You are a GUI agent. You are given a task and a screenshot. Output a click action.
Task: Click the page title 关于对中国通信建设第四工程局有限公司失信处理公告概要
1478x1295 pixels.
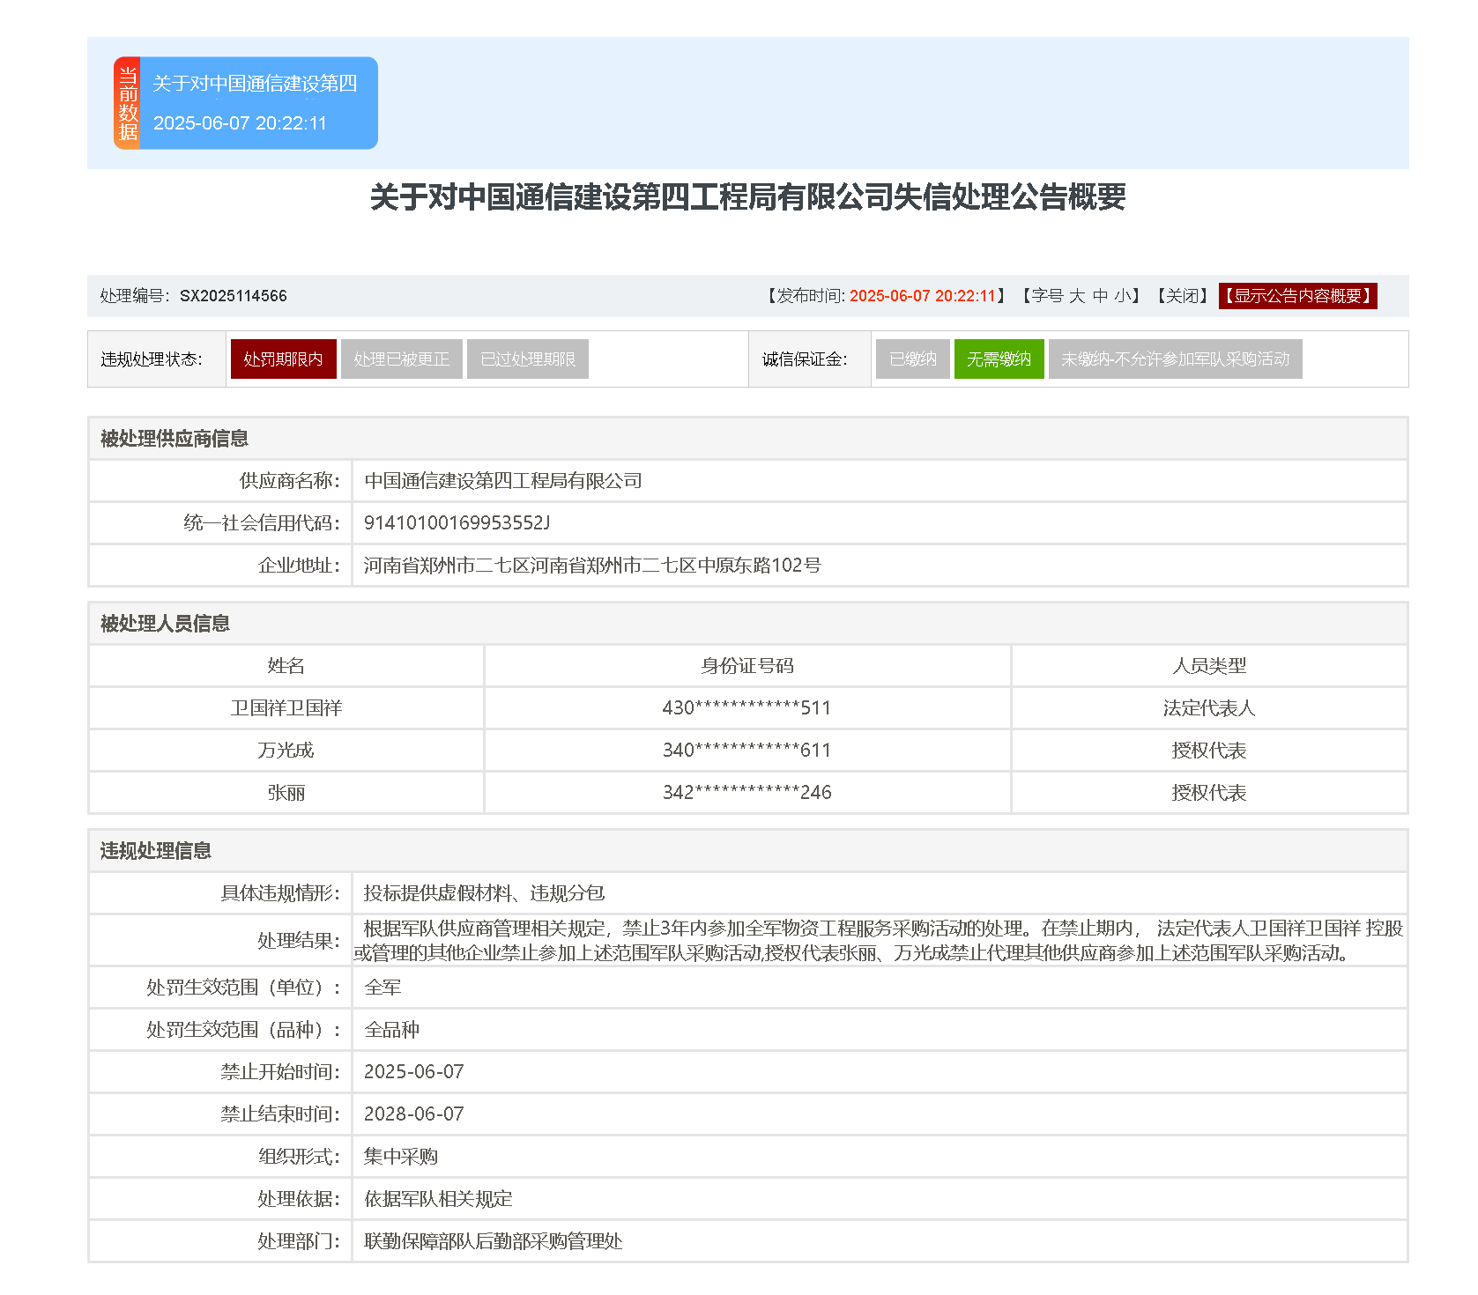pos(748,196)
